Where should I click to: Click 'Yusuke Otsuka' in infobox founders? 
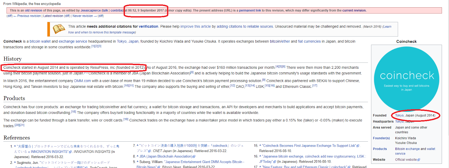click(406, 143)
